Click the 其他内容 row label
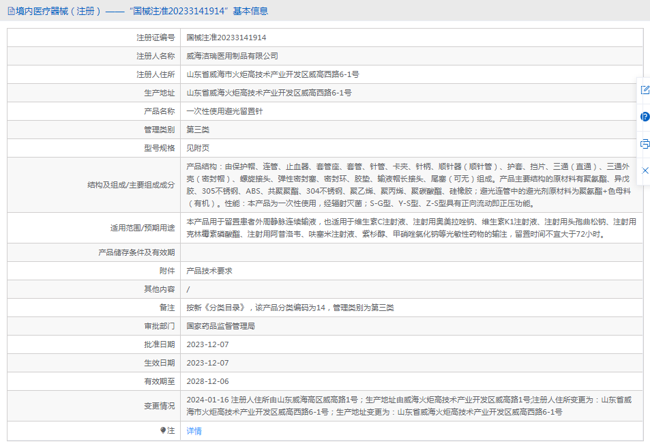Screen dimensions: 650x444 (x=160, y=289)
